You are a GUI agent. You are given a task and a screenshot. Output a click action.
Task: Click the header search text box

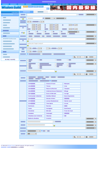(35, 9)
